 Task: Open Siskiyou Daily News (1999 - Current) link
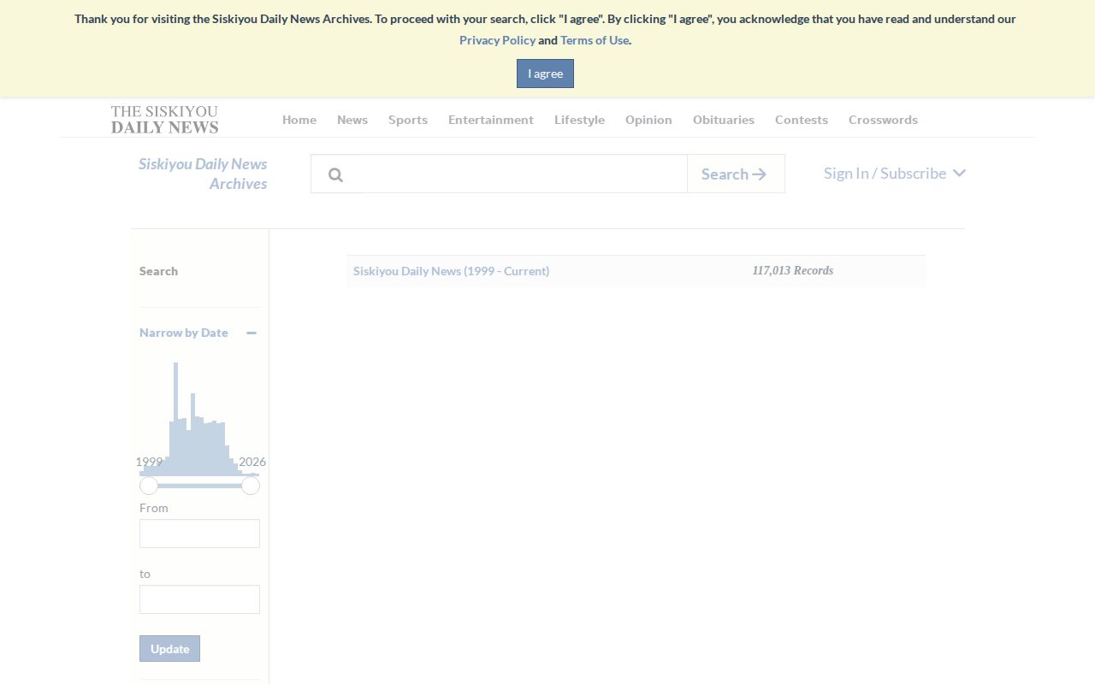point(451,271)
